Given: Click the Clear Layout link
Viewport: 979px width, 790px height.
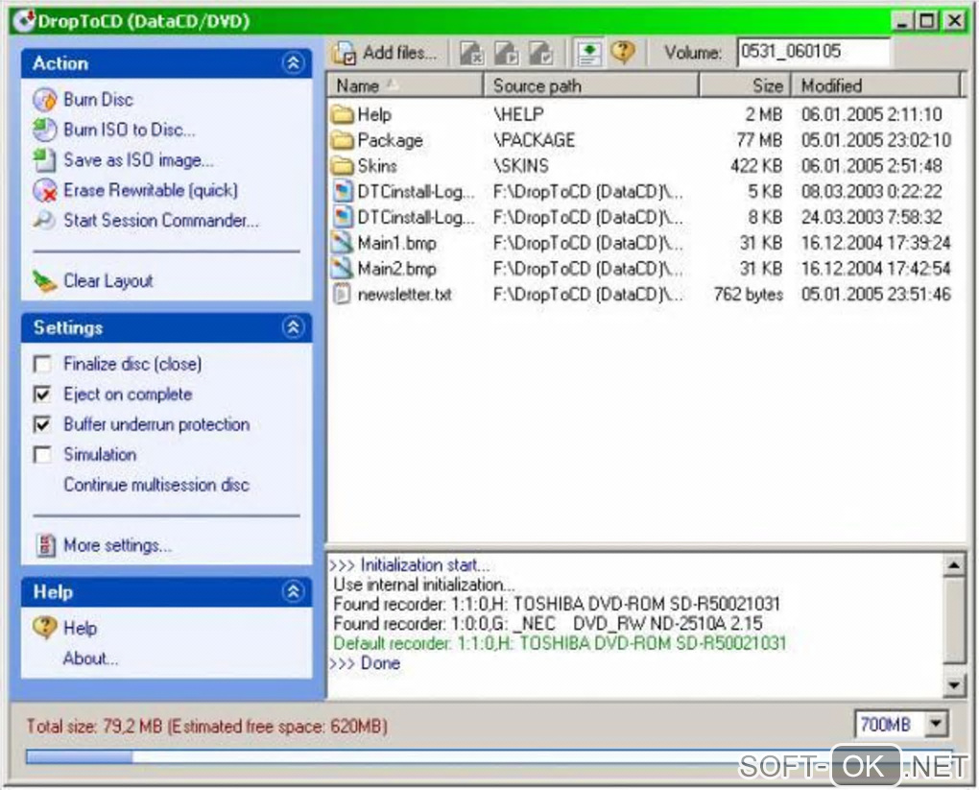Looking at the screenshot, I should pos(108,281).
